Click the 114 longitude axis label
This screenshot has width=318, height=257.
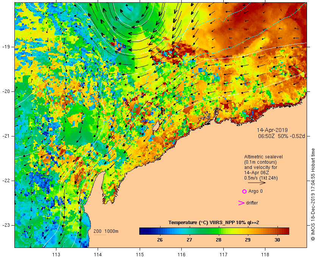[98, 254]
